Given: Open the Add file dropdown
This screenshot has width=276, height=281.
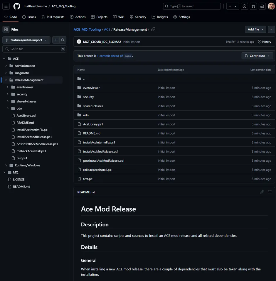Looking at the screenshot, I should (255, 29).
